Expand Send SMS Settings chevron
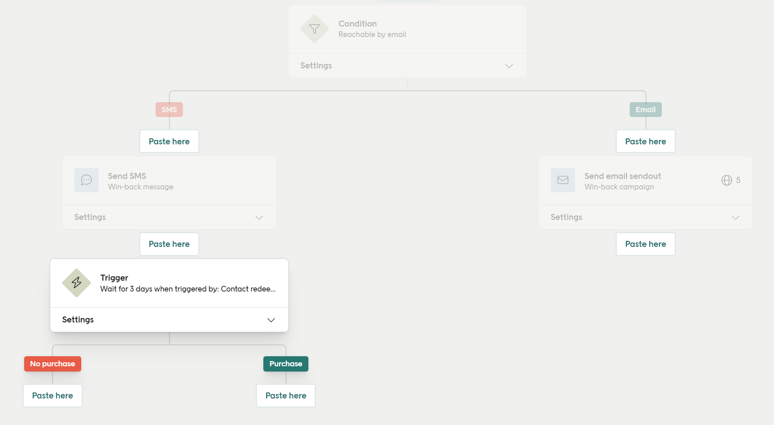 259,218
